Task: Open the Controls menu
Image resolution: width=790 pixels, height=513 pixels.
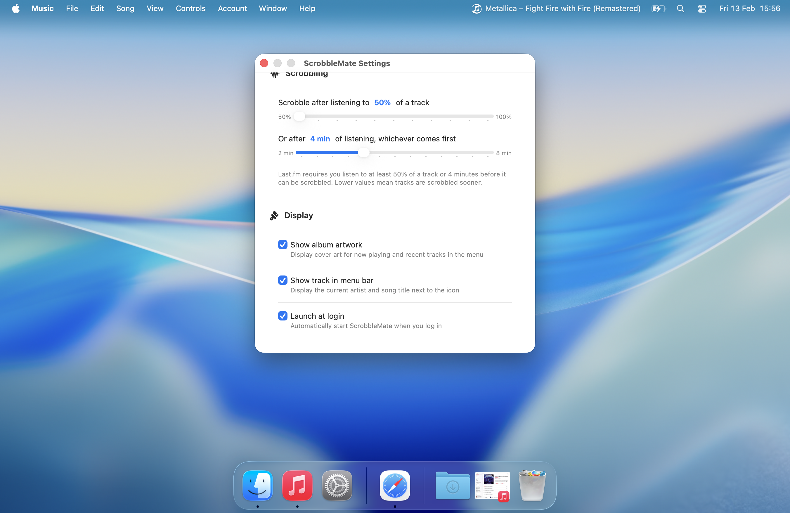Action: point(190,8)
